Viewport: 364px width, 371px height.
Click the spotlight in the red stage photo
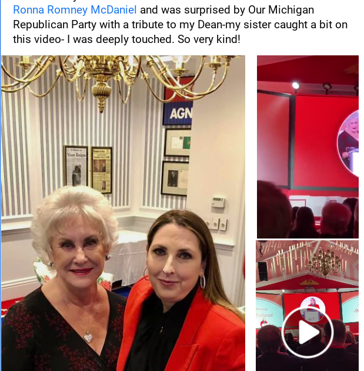pyautogui.click(x=296, y=85)
